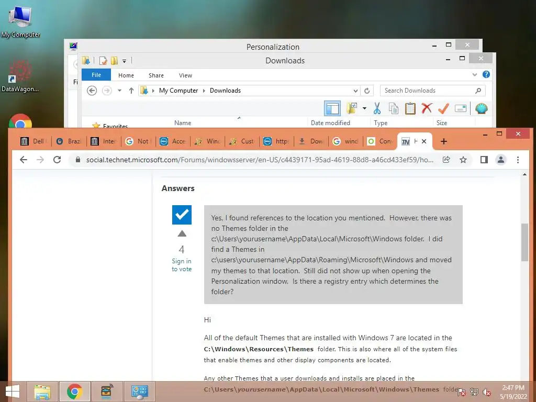The image size is (536, 402).
Task: Open the File tab in Downloads
Action: click(x=96, y=75)
